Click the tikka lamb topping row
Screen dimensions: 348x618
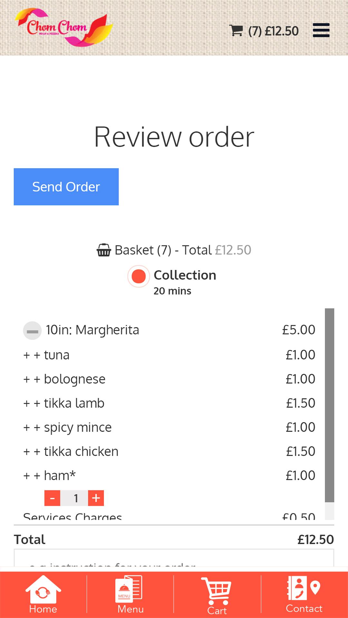coord(169,403)
